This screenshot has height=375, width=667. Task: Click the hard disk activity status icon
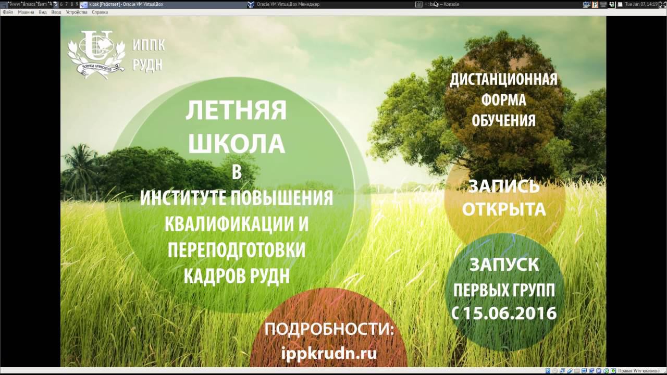pyautogui.click(x=548, y=371)
